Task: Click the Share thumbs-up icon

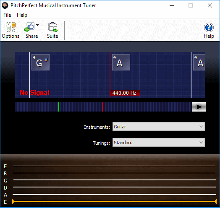Action: [x=29, y=27]
